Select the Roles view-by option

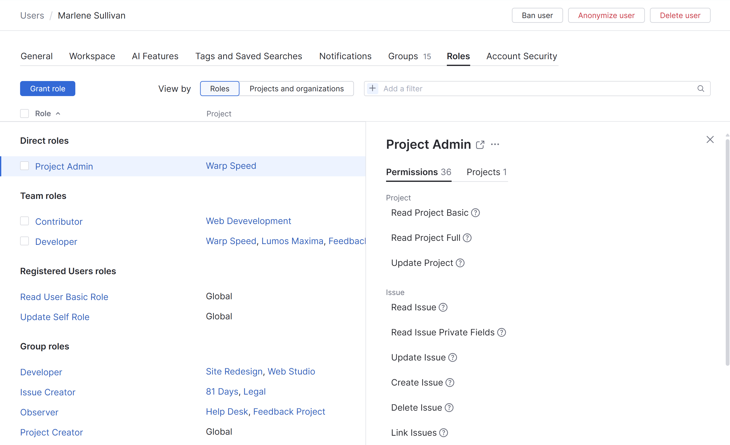(220, 89)
